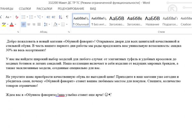
Task: Apply bulleted list formatting
Action: [x=23, y=17]
